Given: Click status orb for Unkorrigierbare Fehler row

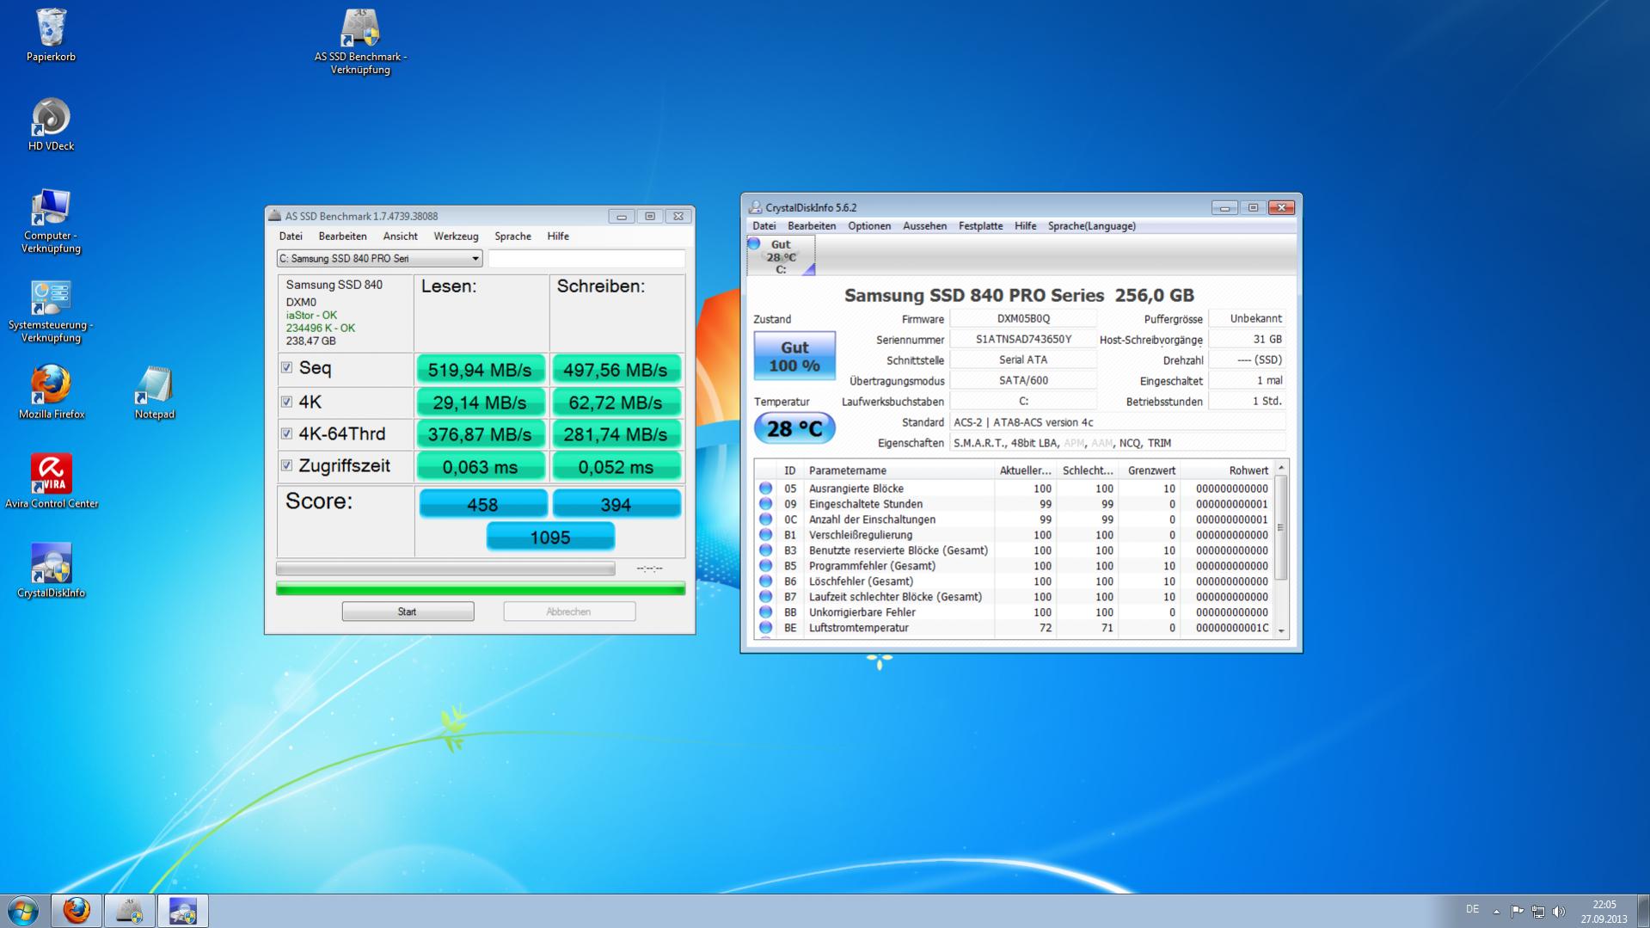Looking at the screenshot, I should click(765, 612).
